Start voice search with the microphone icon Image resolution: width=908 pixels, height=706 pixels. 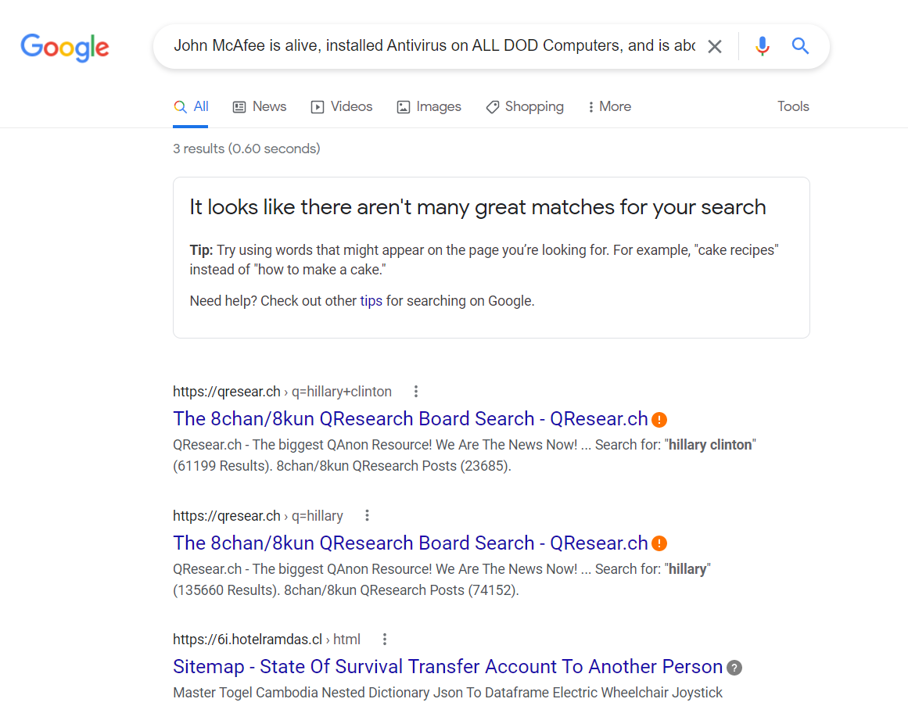762,45
